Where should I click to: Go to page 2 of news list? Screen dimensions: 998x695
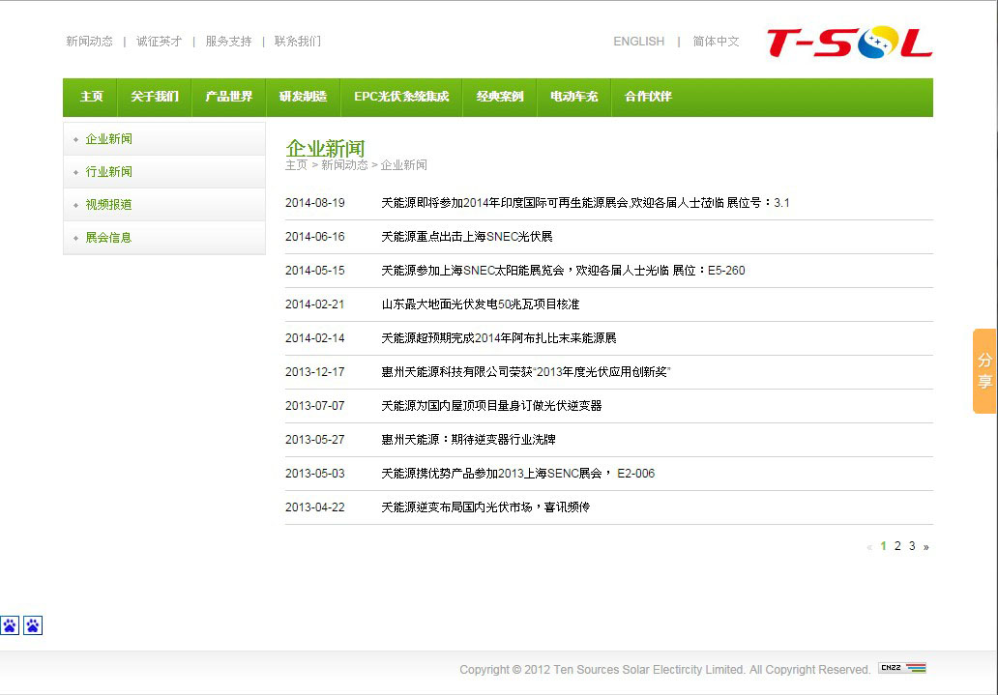coord(897,546)
